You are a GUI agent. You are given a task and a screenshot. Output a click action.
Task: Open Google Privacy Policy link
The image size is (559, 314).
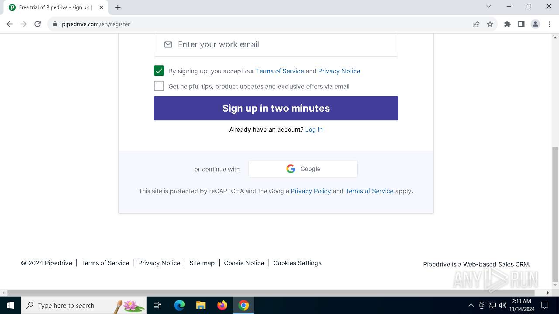pos(311,191)
